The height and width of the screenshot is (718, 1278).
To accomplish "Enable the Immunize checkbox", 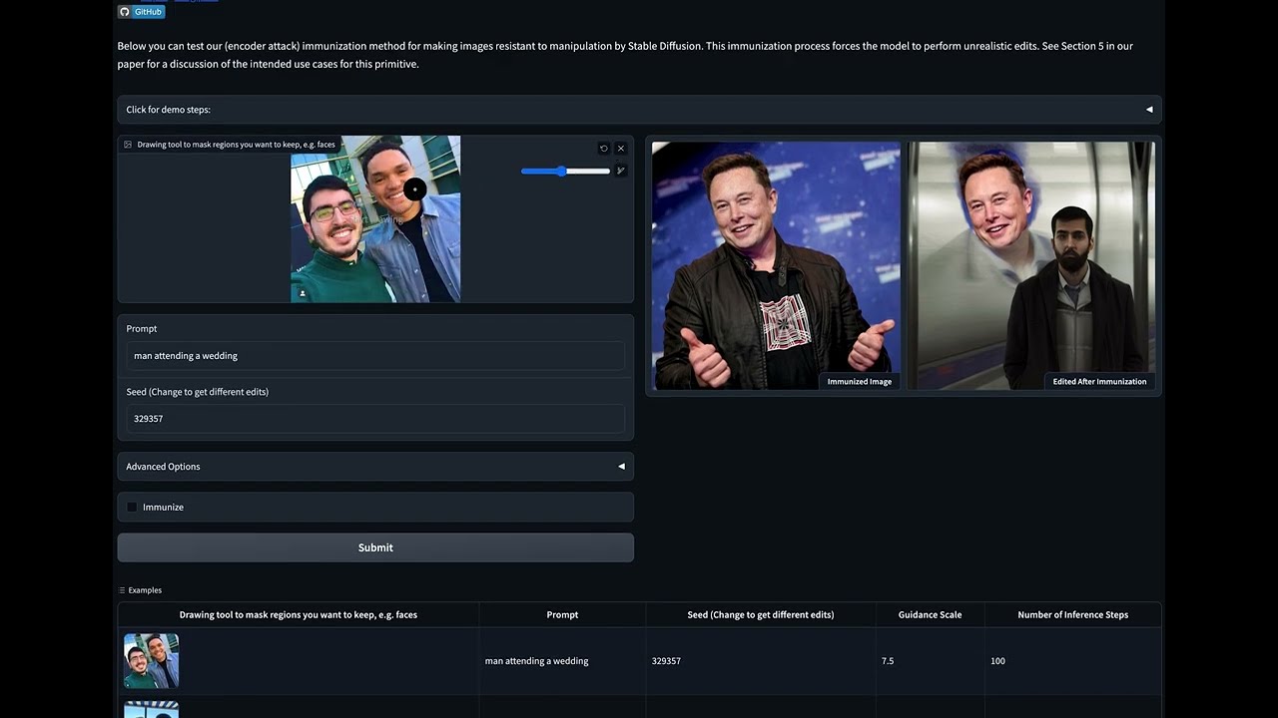I will point(132,507).
